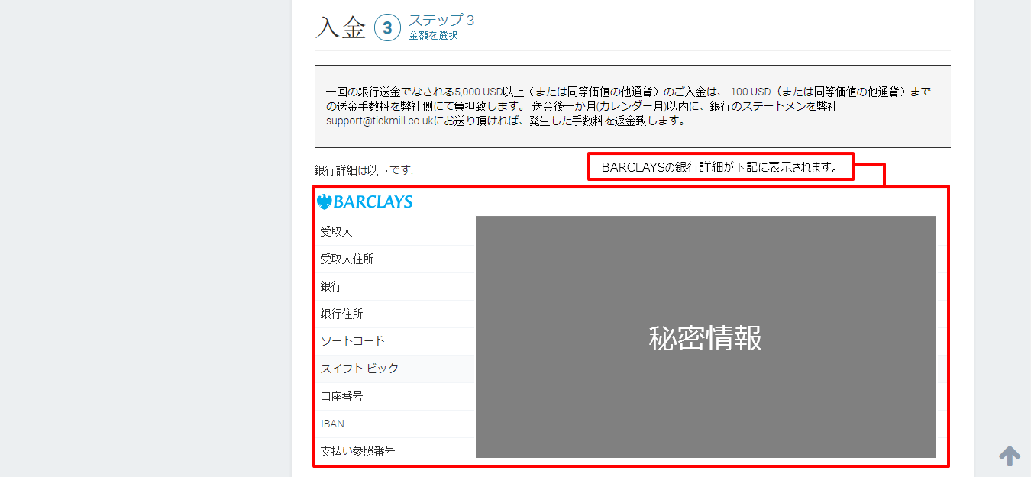Click the gray 秘密情報 masked area

[x=705, y=337]
